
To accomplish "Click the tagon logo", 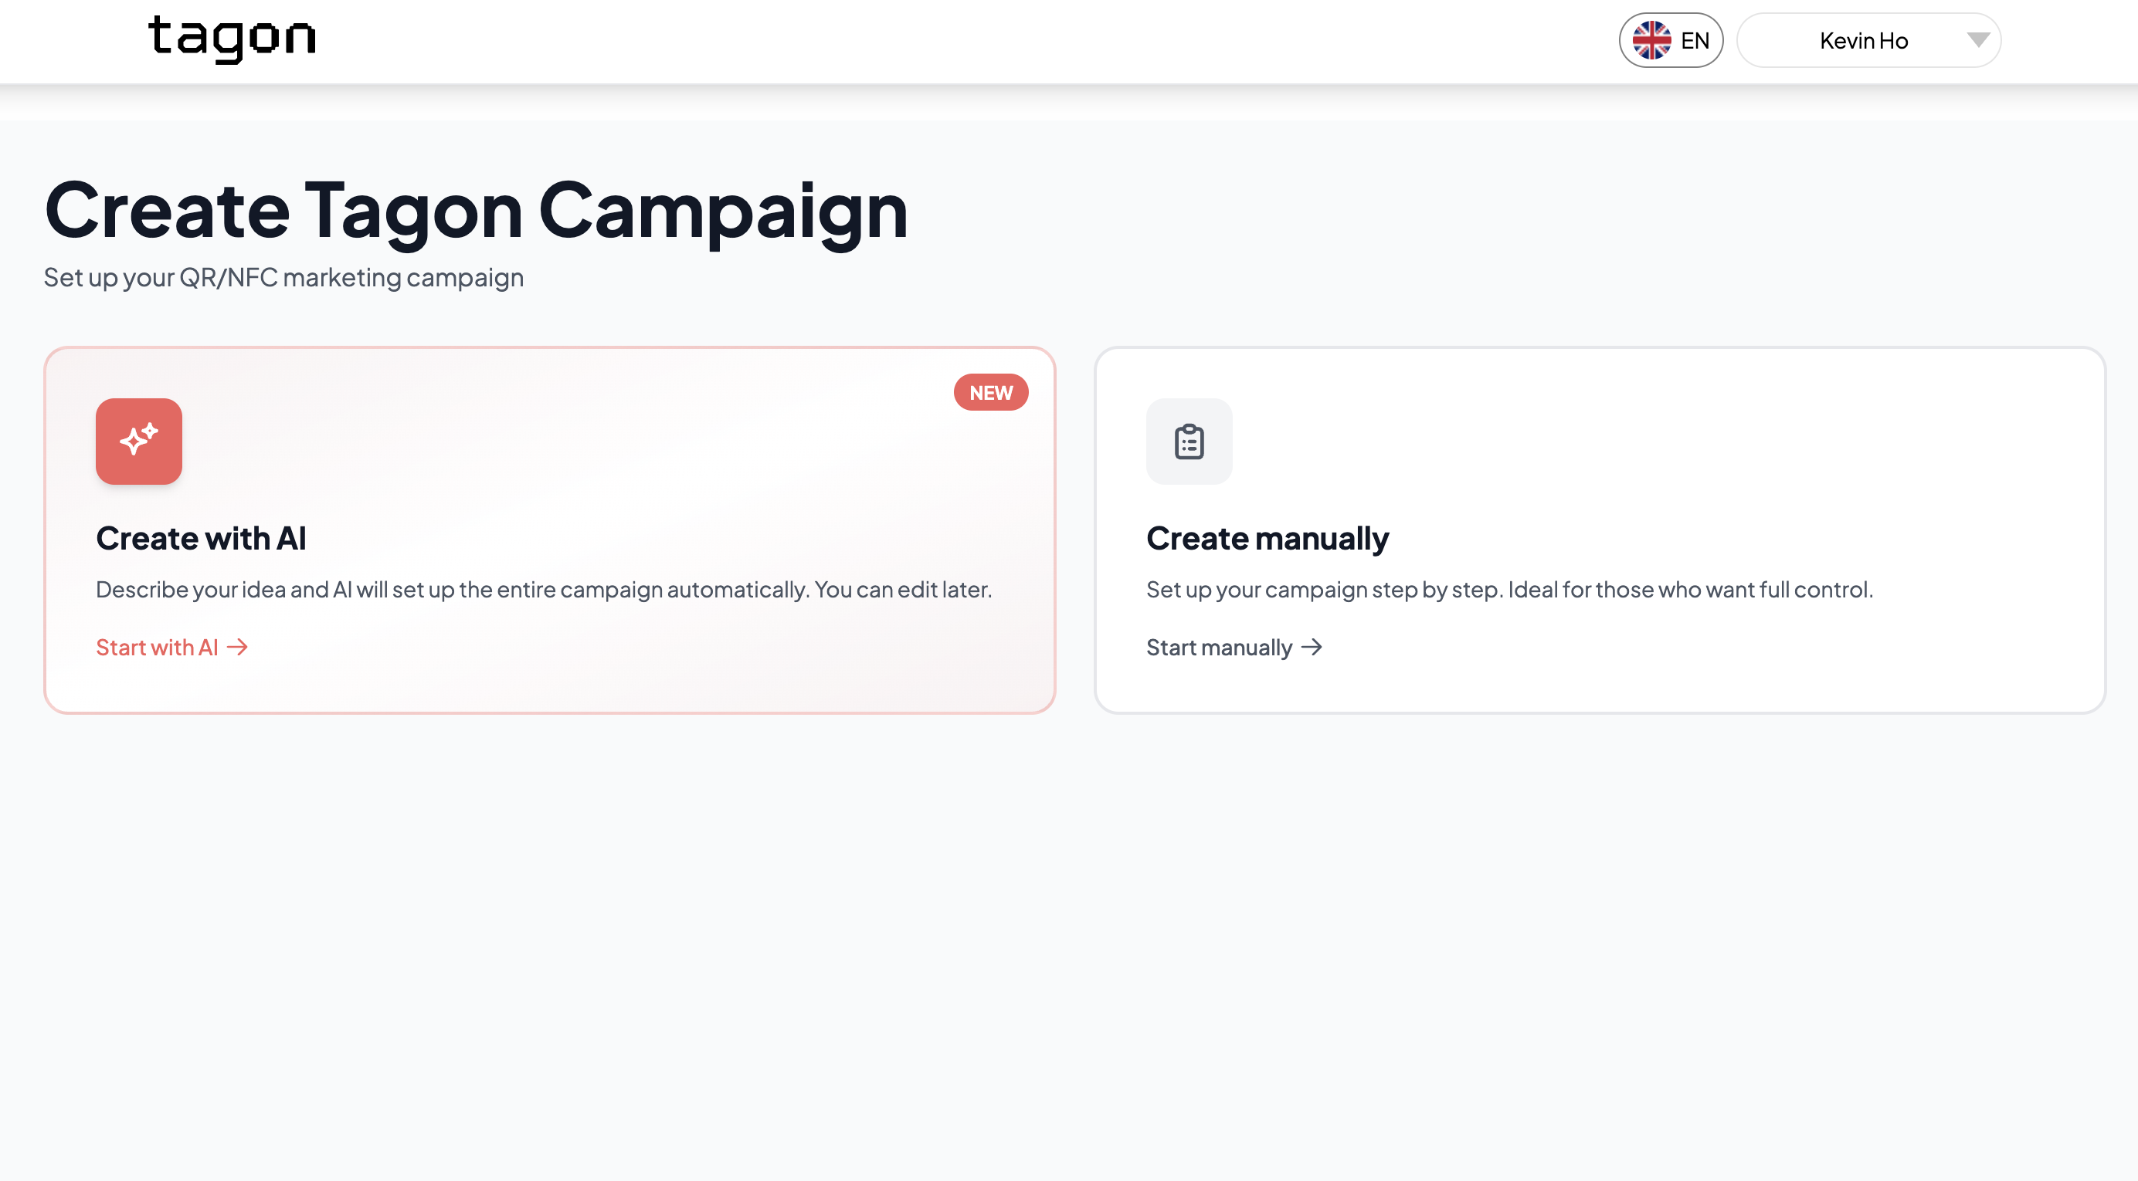I will [x=232, y=38].
